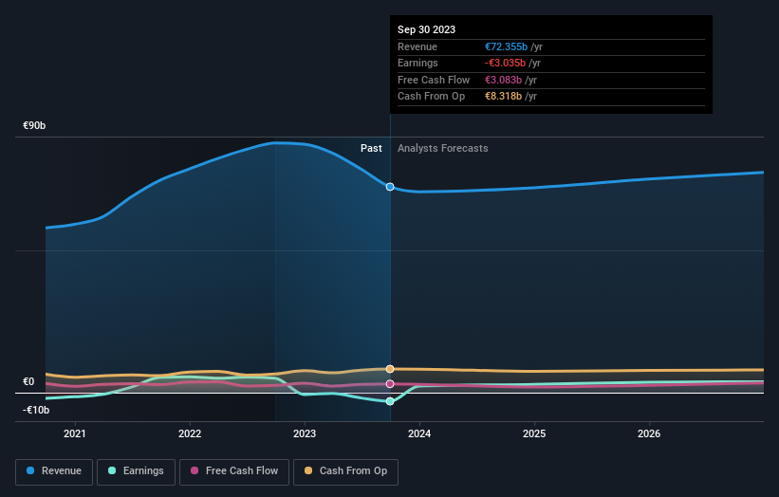Click the 2021 x-axis label

click(75, 434)
